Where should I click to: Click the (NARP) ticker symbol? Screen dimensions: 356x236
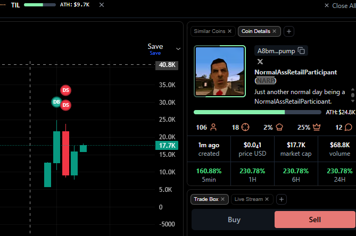pos(266,80)
